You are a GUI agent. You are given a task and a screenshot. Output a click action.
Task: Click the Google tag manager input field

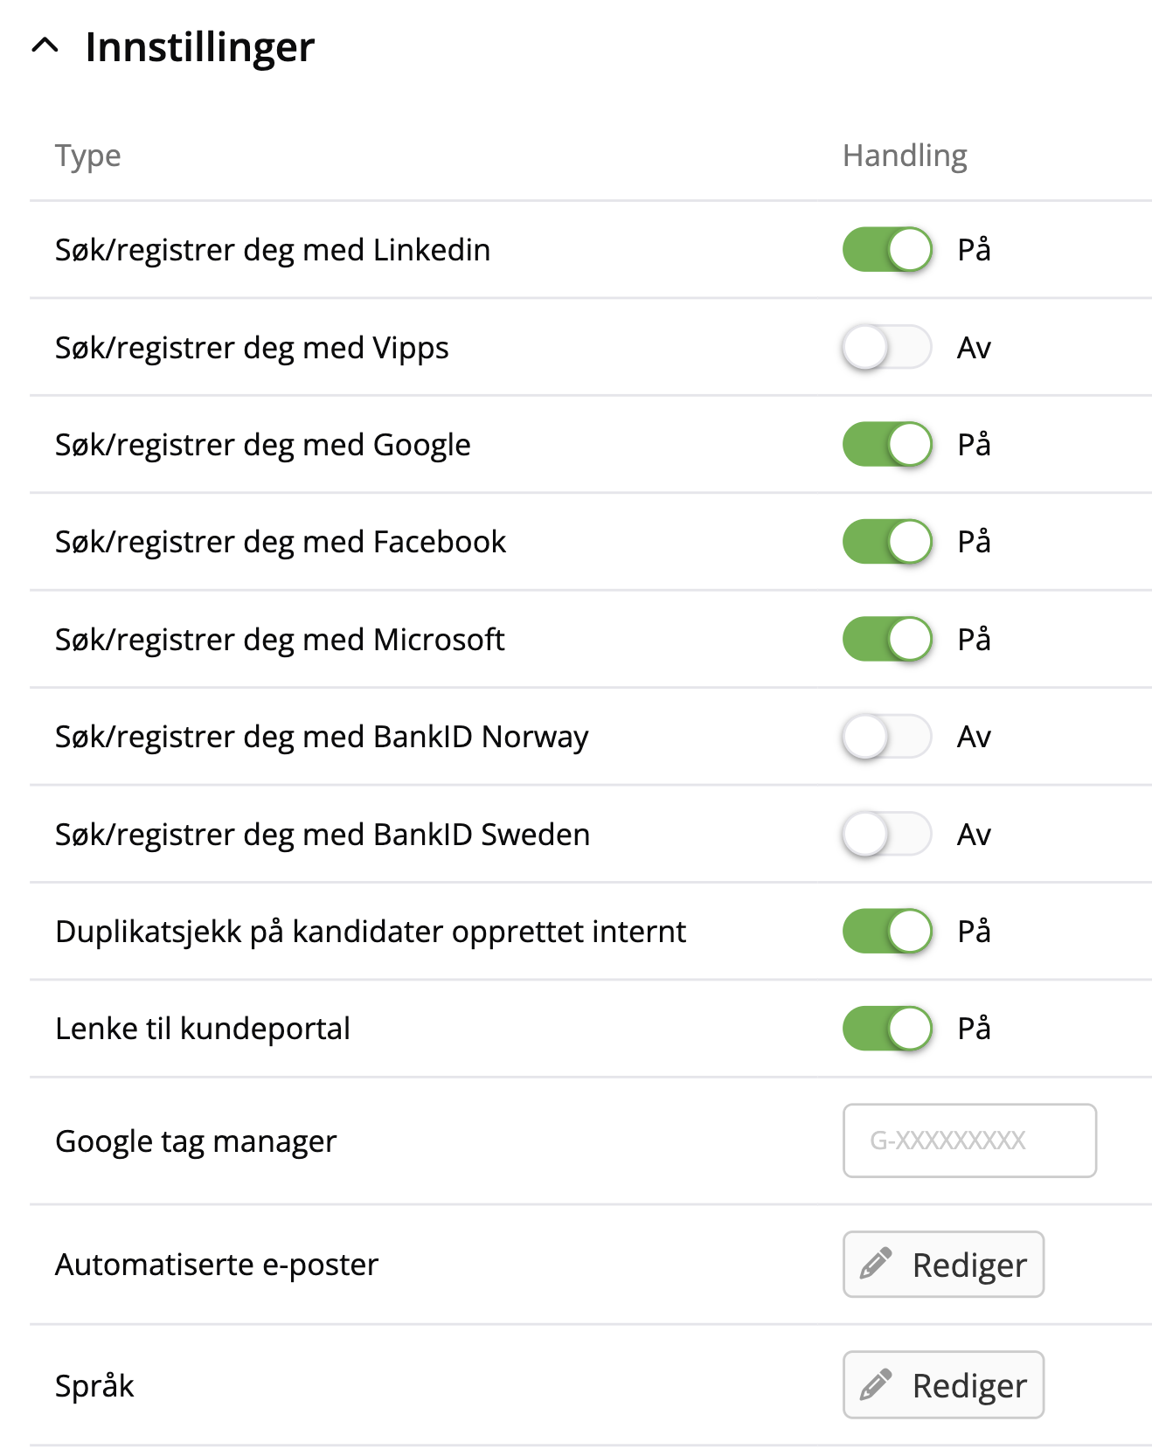(x=969, y=1141)
